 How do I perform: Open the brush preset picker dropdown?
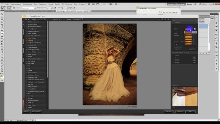[11, 8]
